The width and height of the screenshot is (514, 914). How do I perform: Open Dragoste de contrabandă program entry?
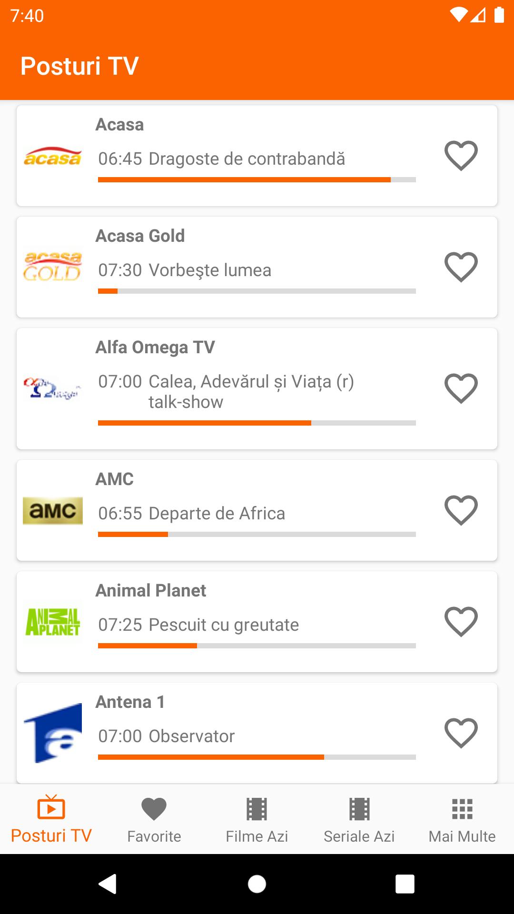(x=247, y=159)
